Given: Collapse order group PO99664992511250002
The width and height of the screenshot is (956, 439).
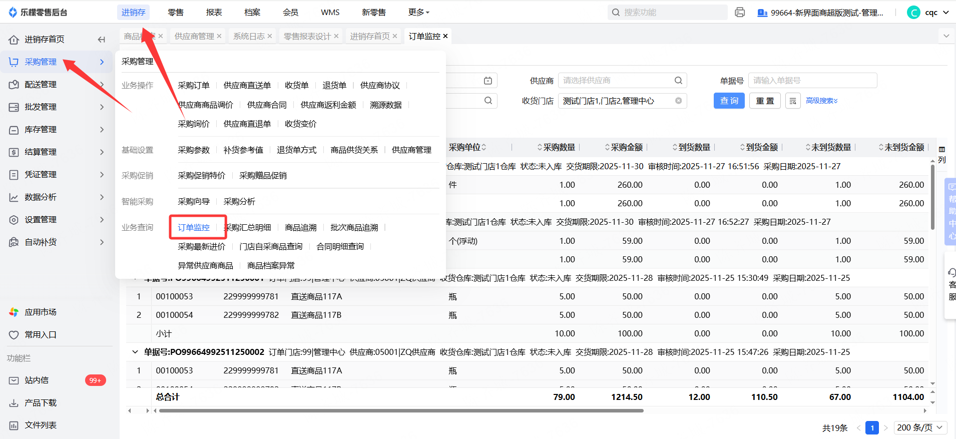Looking at the screenshot, I should [135, 352].
